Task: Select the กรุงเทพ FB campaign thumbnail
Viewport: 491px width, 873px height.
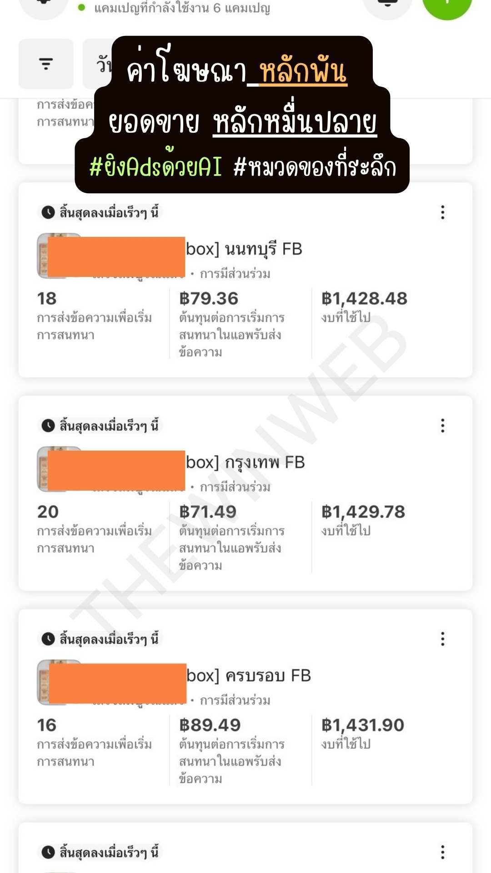Action: [42, 469]
